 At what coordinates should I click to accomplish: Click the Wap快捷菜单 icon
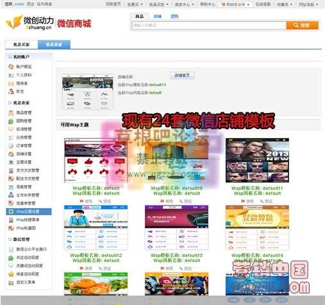(11, 220)
